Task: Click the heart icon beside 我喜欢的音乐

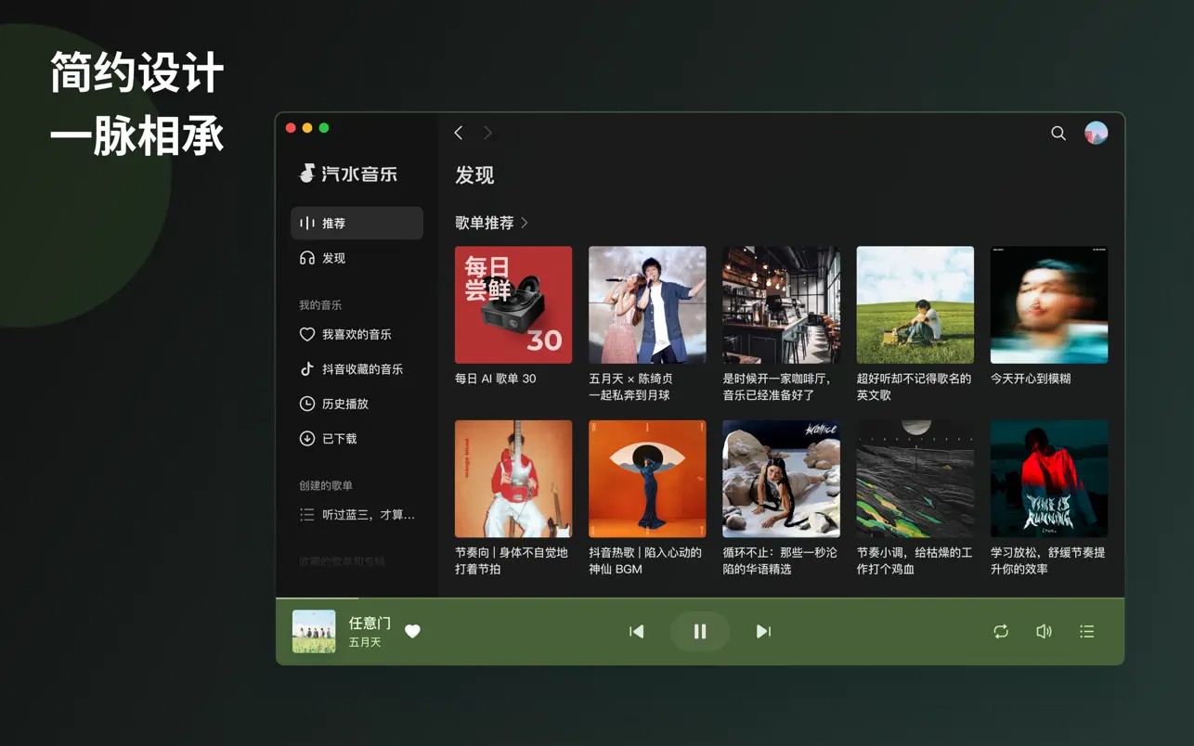Action: click(306, 334)
